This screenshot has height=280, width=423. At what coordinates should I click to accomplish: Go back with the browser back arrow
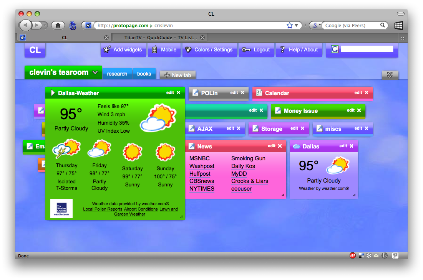point(25,26)
